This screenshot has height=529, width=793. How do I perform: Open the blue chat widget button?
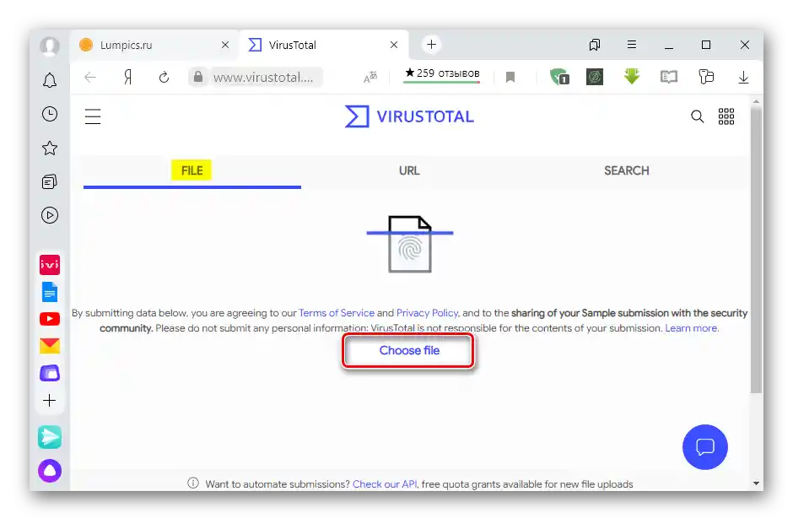[705, 447]
